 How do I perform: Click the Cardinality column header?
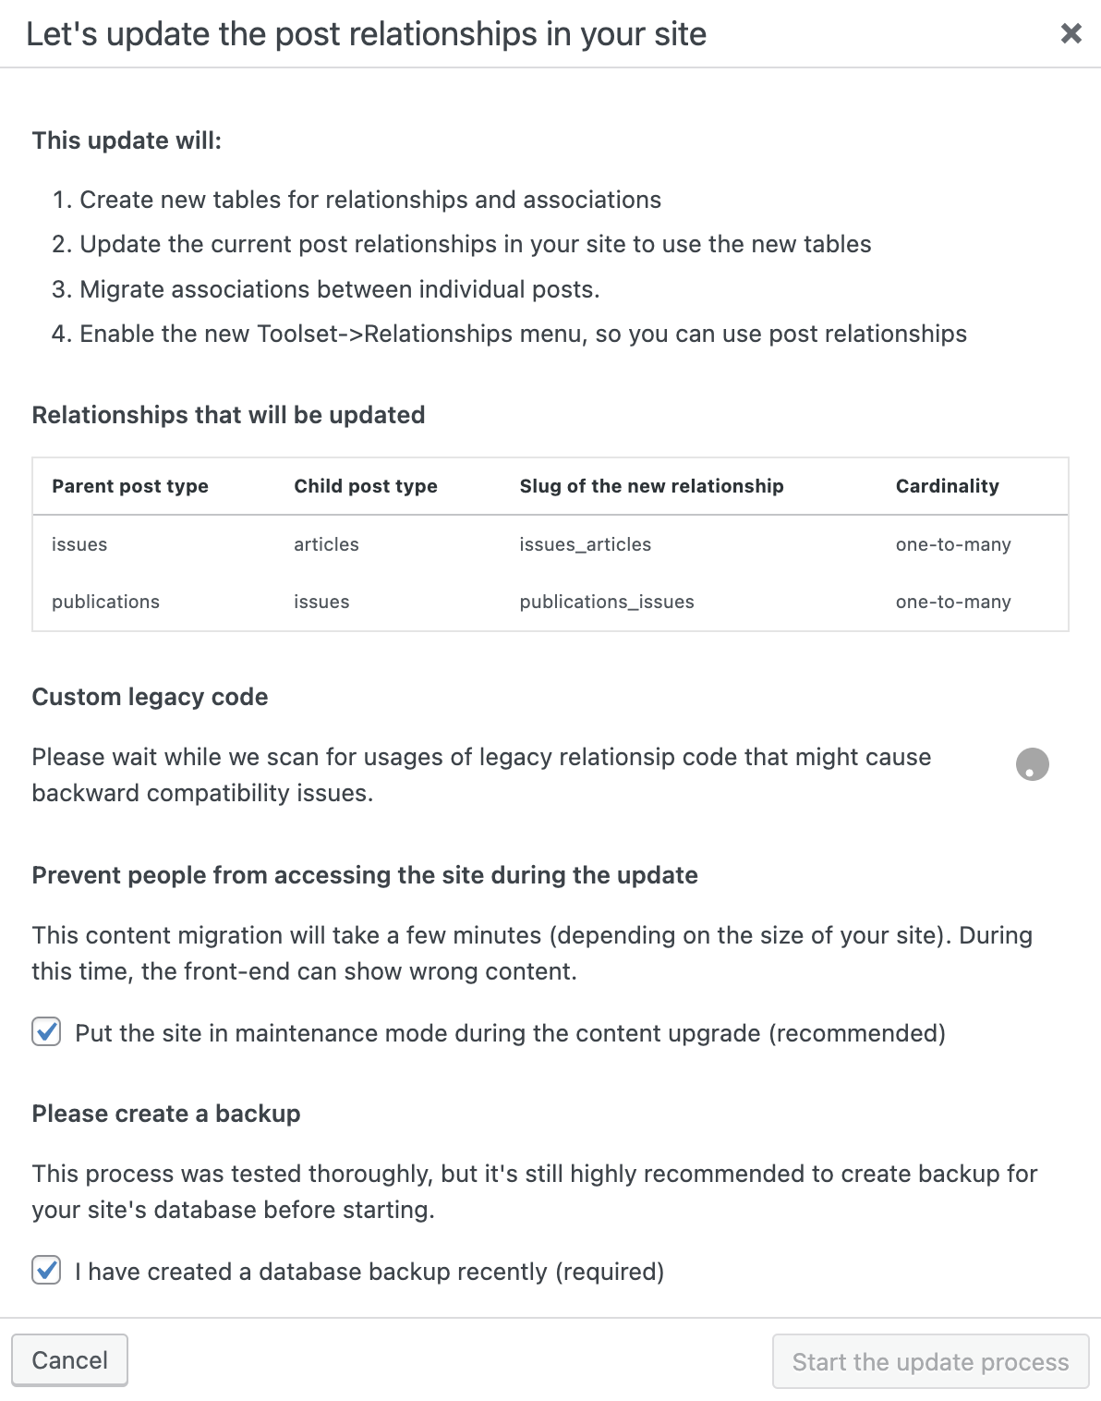click(x=947, y=486)
